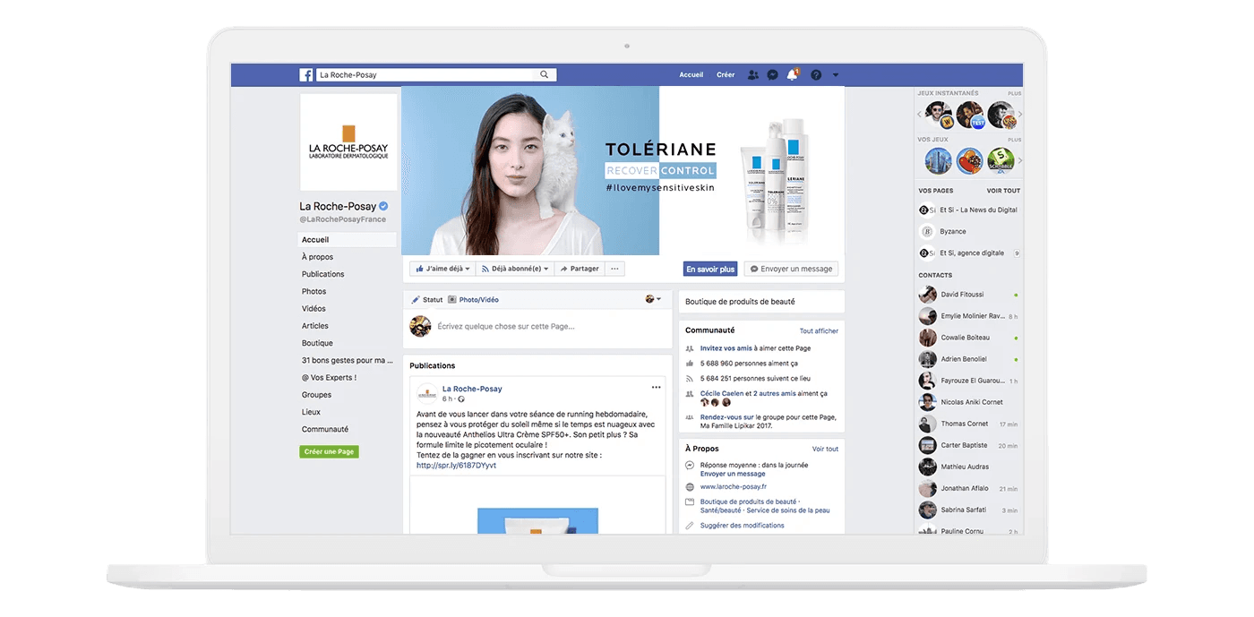Open the instant game with TEST badge

pos(970,115)
